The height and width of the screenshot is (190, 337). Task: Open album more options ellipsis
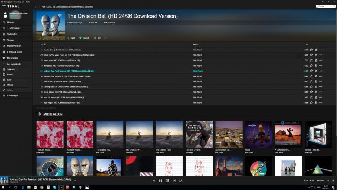click(106, 38)
